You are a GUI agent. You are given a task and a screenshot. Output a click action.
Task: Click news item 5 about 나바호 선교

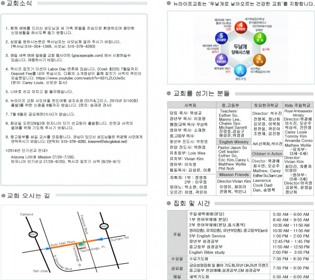coord(39,91)
